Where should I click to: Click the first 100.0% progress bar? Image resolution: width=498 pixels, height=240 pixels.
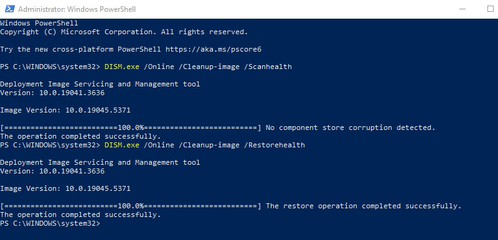pyautogui.click(x=131, y=127)
